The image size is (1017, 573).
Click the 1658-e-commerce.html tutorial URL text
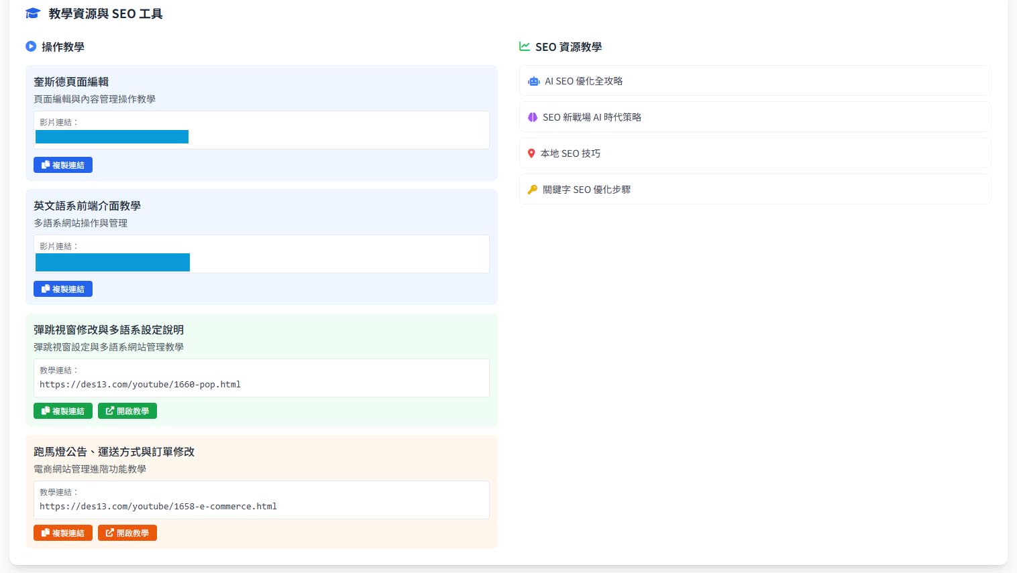158,507
